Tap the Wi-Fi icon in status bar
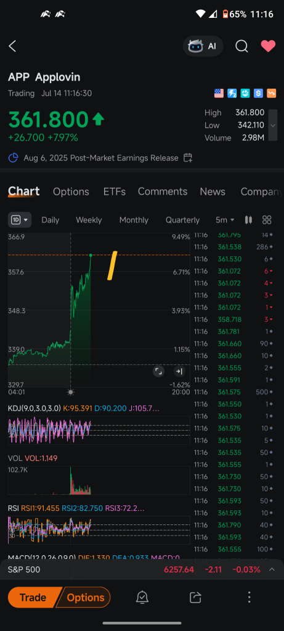 [200, 14]
